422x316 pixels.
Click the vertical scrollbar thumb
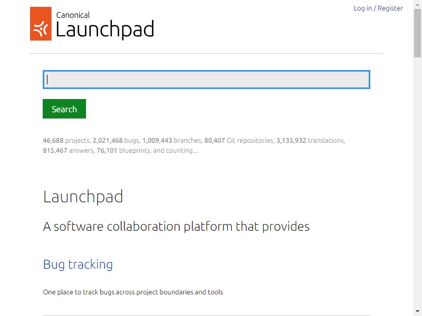coord(417,33)
